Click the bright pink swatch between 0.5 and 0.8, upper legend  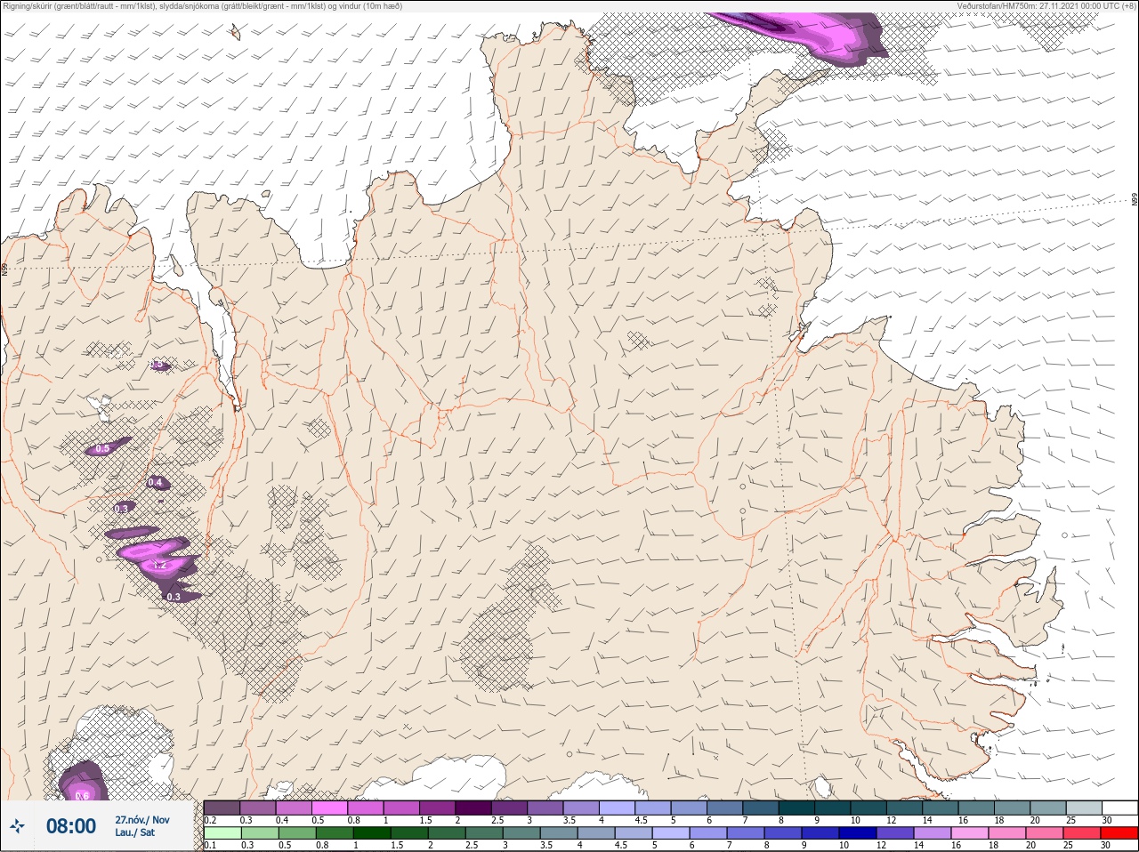[x=330, y=808]
